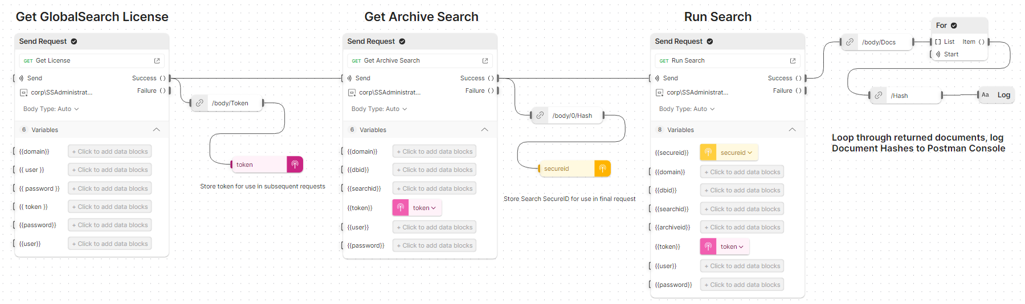Click yellow broadcast icon on secureid variable block
The width and height of the screenshot is (1025, 304).
point(602,169)
